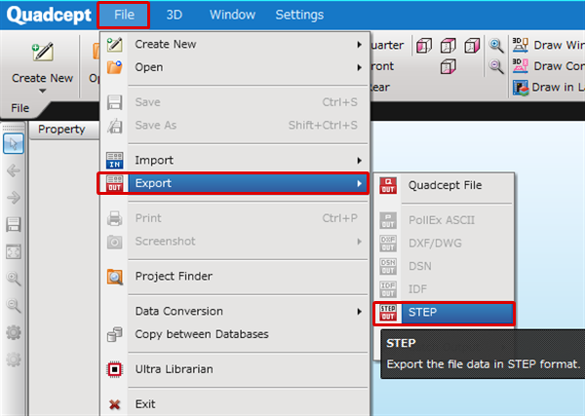Select Quadcept File export option
Viewport: 585px width, 416px height.
(444, 185)
